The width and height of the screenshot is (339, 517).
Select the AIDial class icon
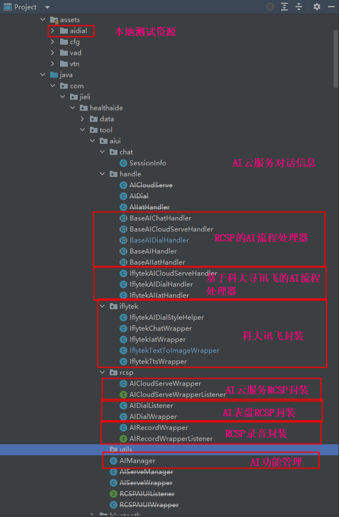click(x=123, y=196)
